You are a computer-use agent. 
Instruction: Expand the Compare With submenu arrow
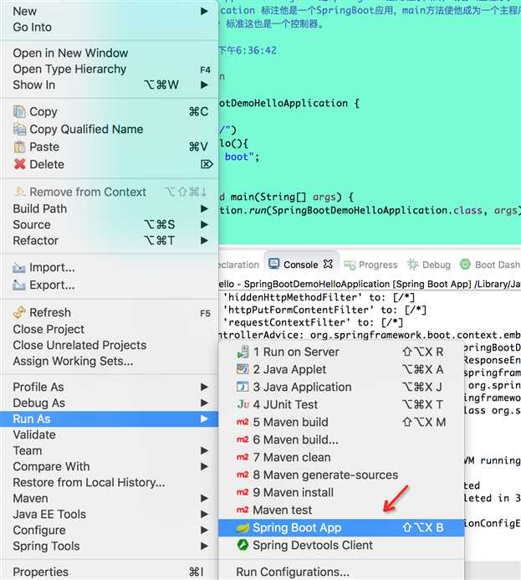pos(204,466)
